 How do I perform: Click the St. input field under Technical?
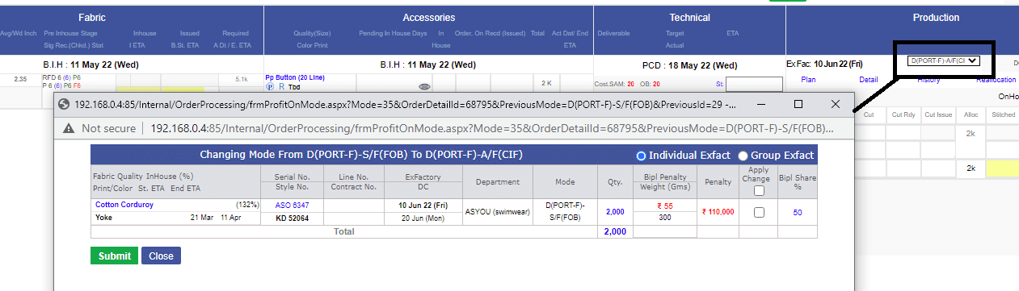(754, 84)
